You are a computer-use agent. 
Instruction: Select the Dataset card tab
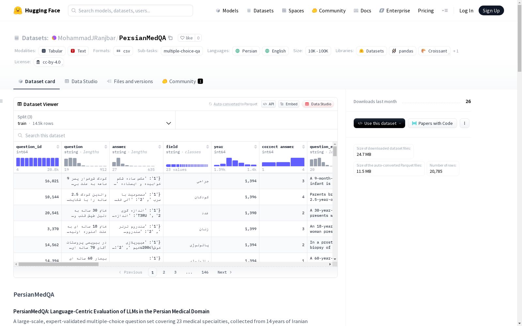point(37,81)
